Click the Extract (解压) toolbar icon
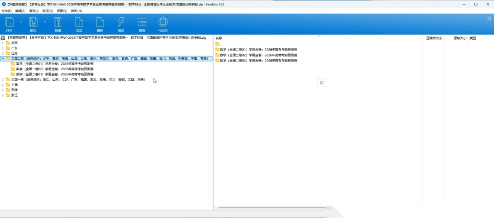This screenshot has width=494, height=218. pos(33,22)
